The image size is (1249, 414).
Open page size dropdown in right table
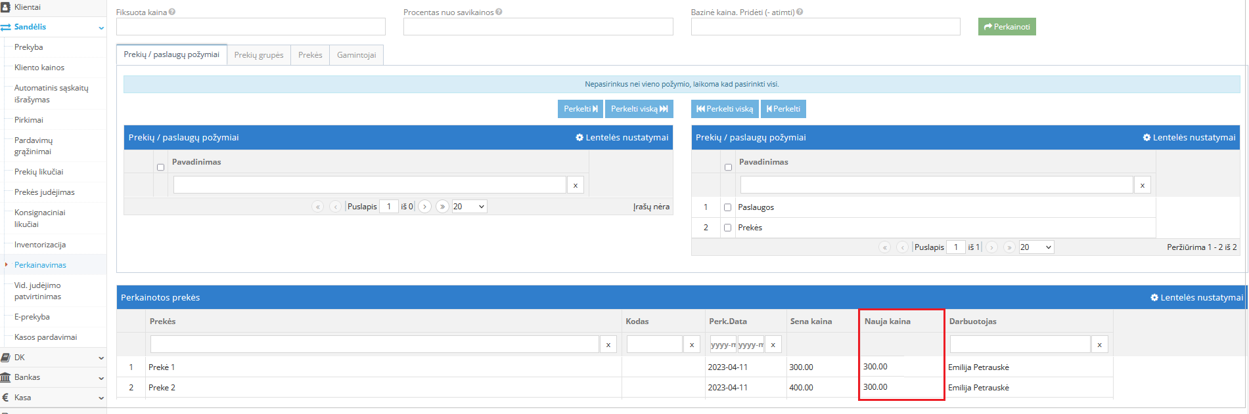pyautogui.click(x=1035, y=247)
